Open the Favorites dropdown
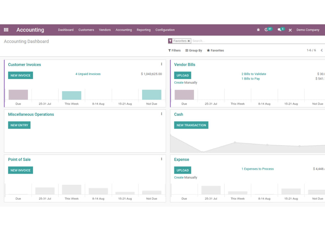 215,51
